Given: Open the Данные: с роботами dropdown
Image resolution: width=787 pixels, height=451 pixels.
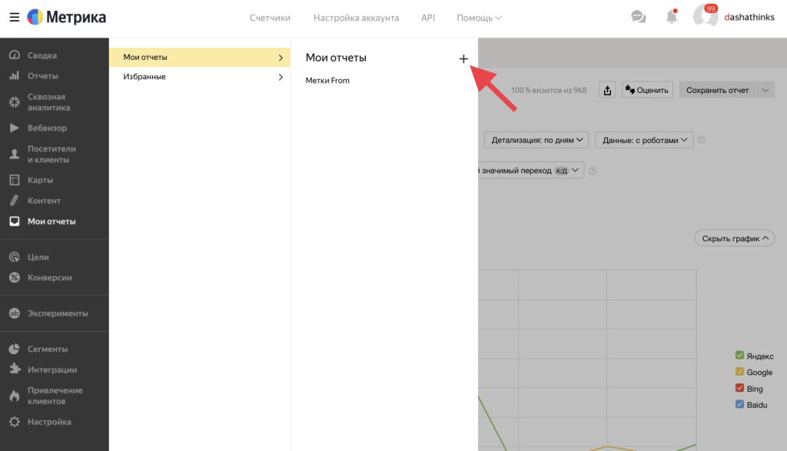Looking at the screenshot, I should pos(644,141).
